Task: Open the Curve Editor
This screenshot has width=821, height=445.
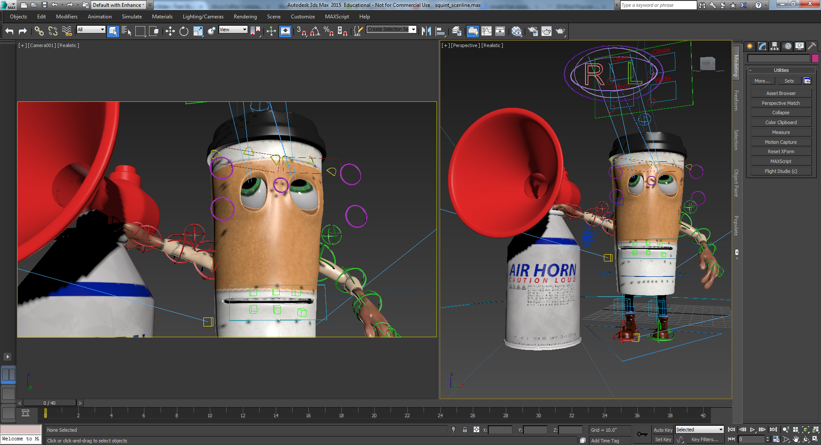Action: [x=487, y=31]
